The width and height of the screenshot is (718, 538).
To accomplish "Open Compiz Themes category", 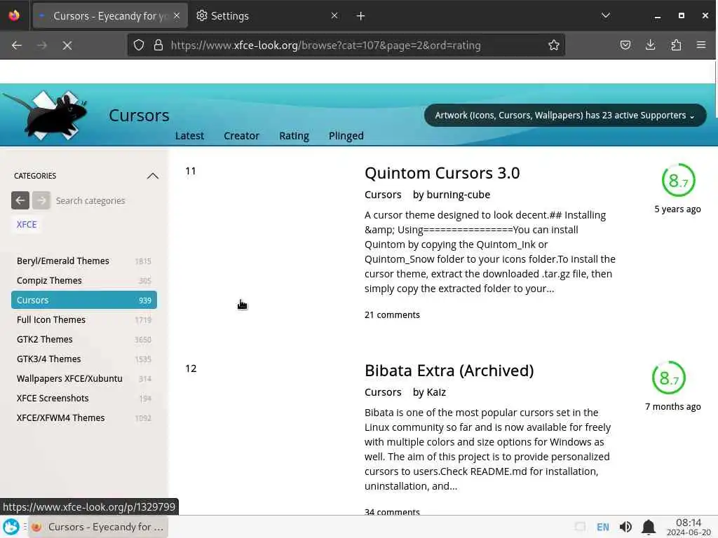I will (x=84, y=280).
